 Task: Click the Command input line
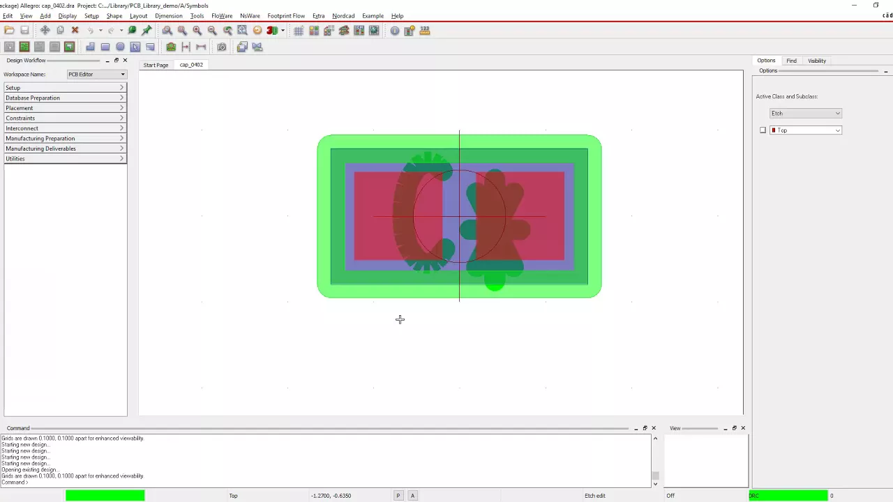(326, 482)
